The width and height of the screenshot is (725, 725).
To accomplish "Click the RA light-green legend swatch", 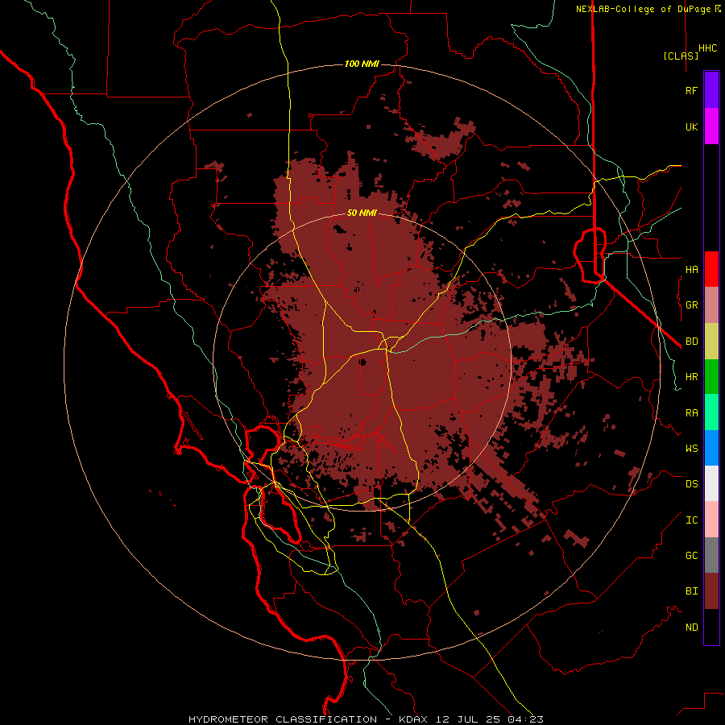I will [x=711, y=412].
